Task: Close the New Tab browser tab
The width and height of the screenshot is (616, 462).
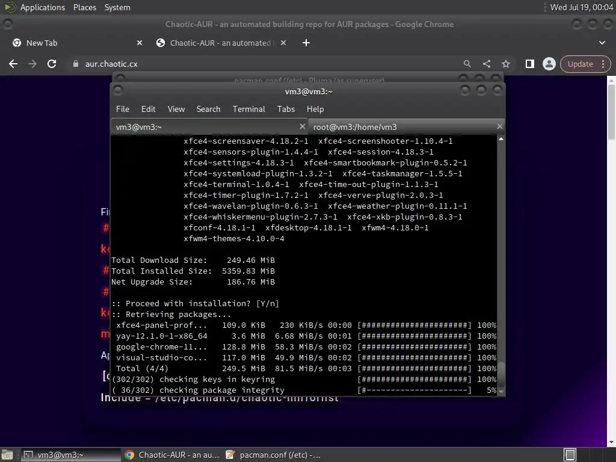Action: 139,43
